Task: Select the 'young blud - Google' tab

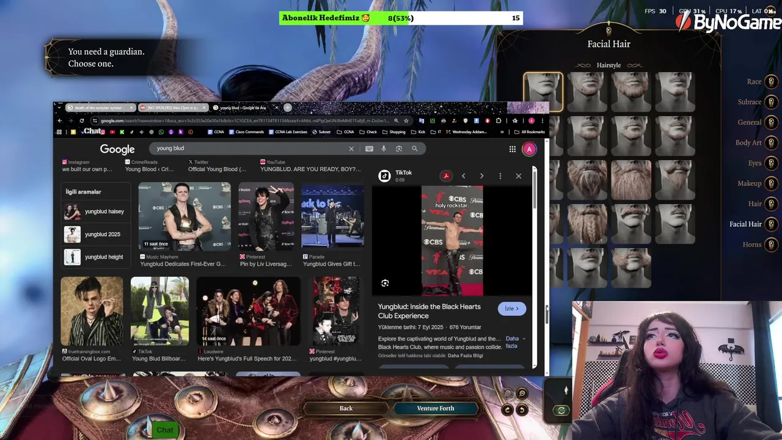Action: tap(244, 108)
